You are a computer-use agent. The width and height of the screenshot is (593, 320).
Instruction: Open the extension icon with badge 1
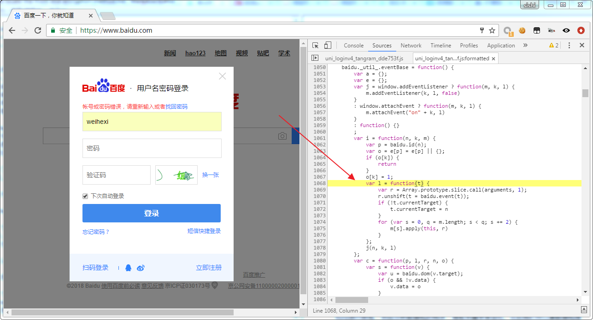508,31
